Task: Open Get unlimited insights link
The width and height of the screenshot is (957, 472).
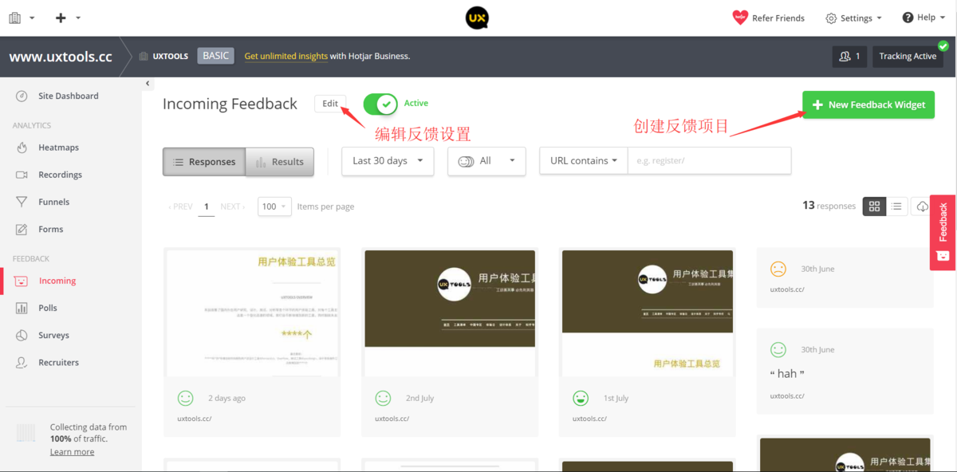Action: click(x=286, y=57)
